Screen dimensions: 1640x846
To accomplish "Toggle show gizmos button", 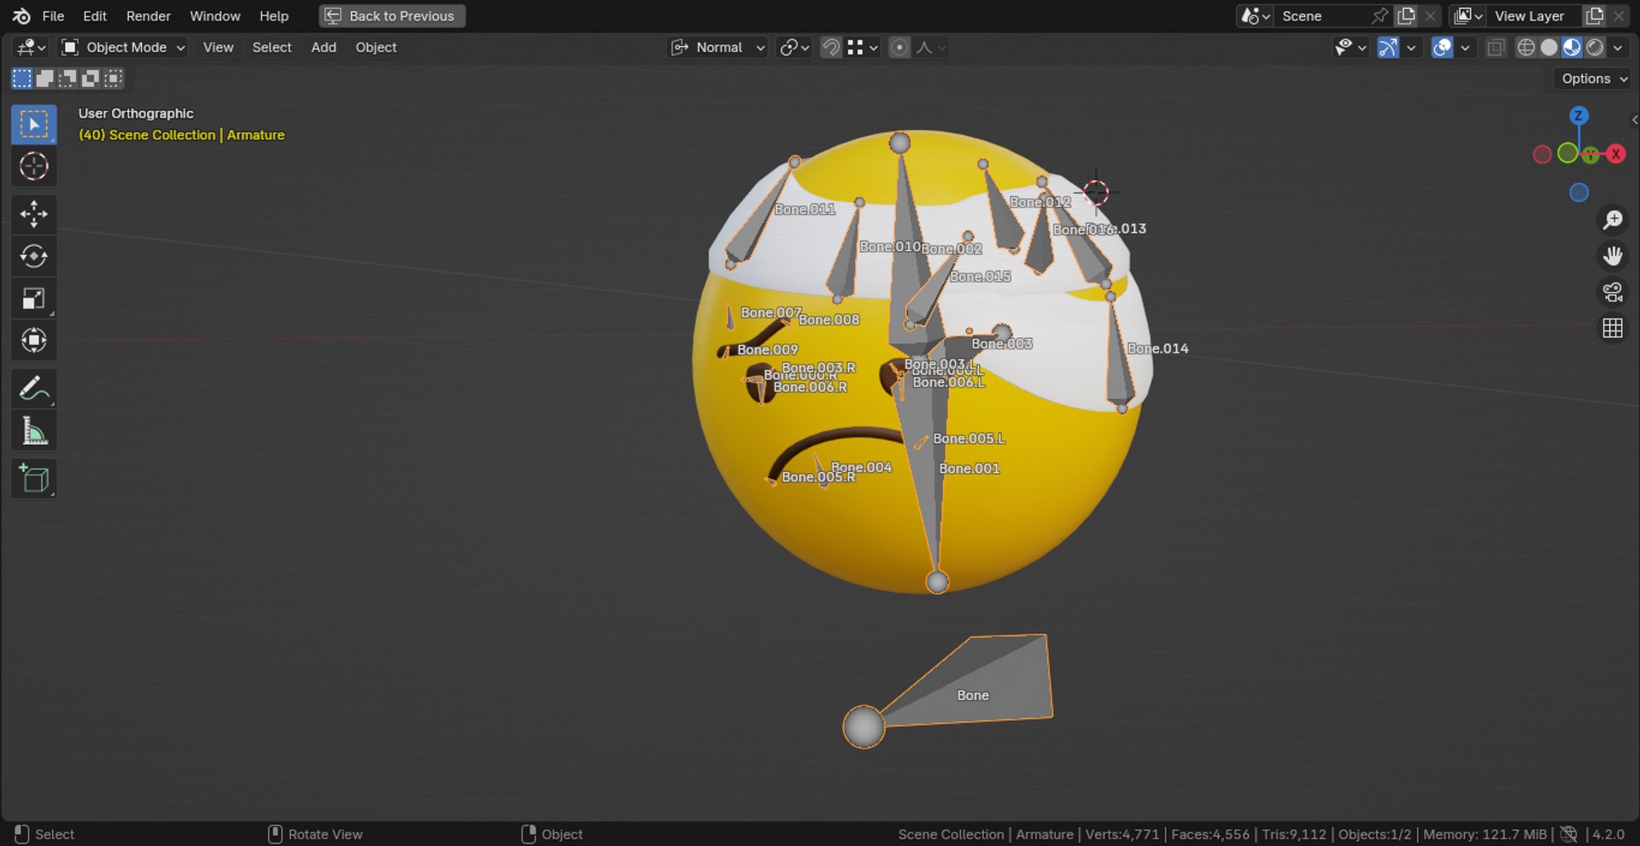I will point(1388,48).
